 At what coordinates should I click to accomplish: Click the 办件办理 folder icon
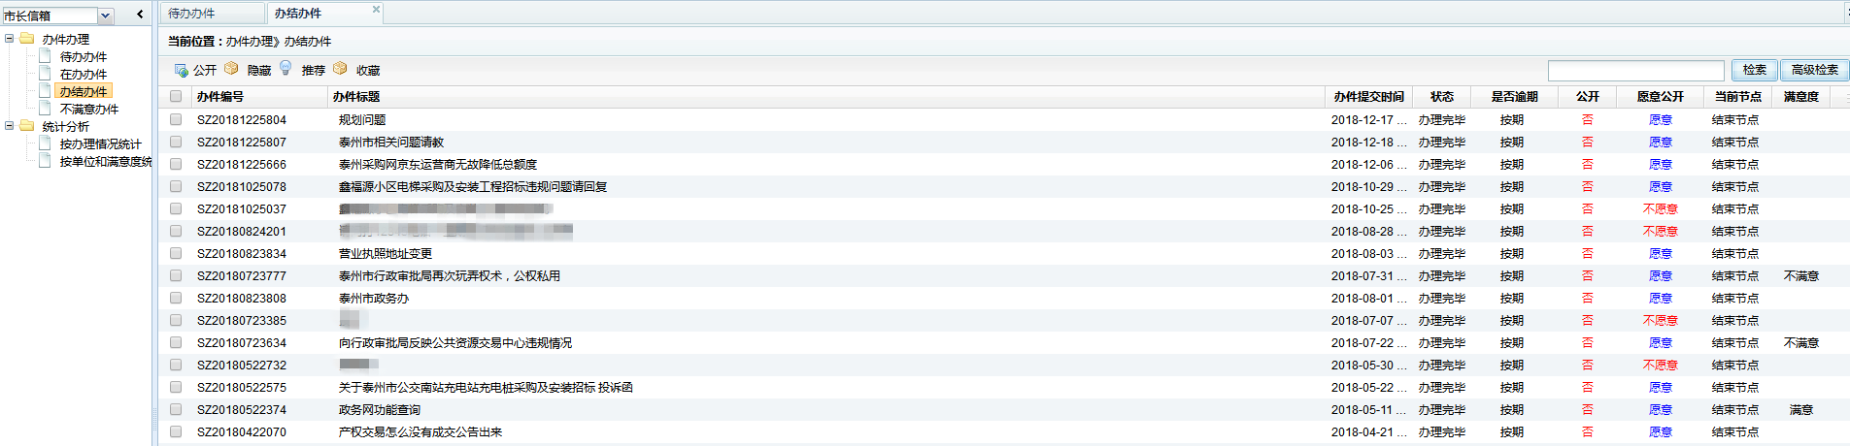coord(27,39)
